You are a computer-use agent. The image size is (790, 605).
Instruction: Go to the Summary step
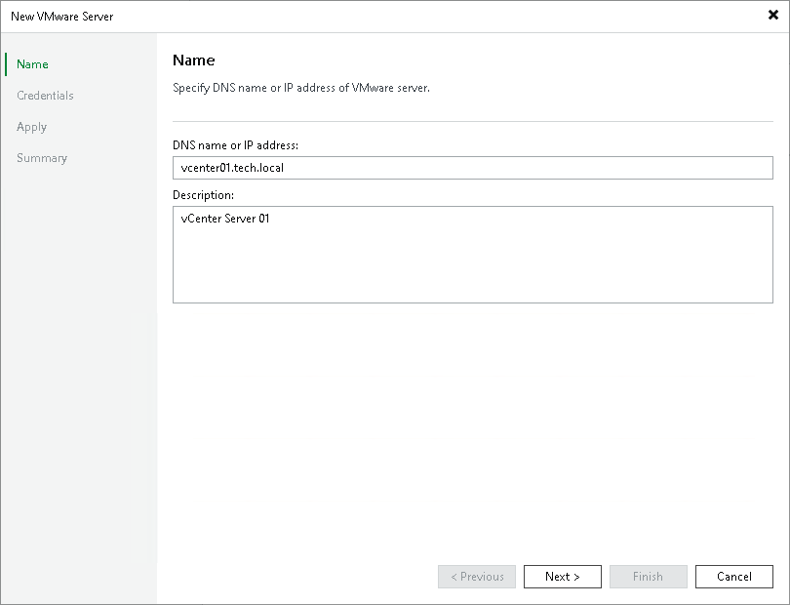click(x=42, y=157)
